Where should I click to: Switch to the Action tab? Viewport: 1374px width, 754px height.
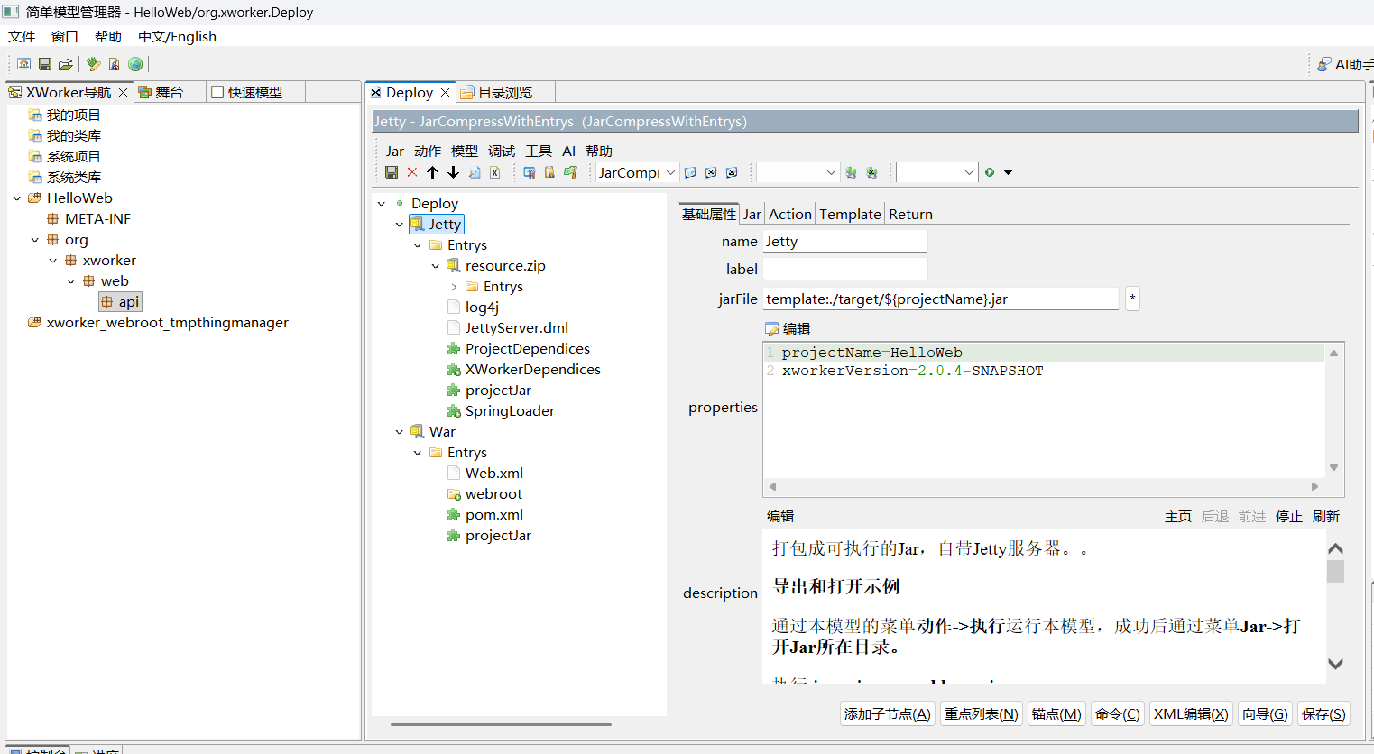pos(790,214)
